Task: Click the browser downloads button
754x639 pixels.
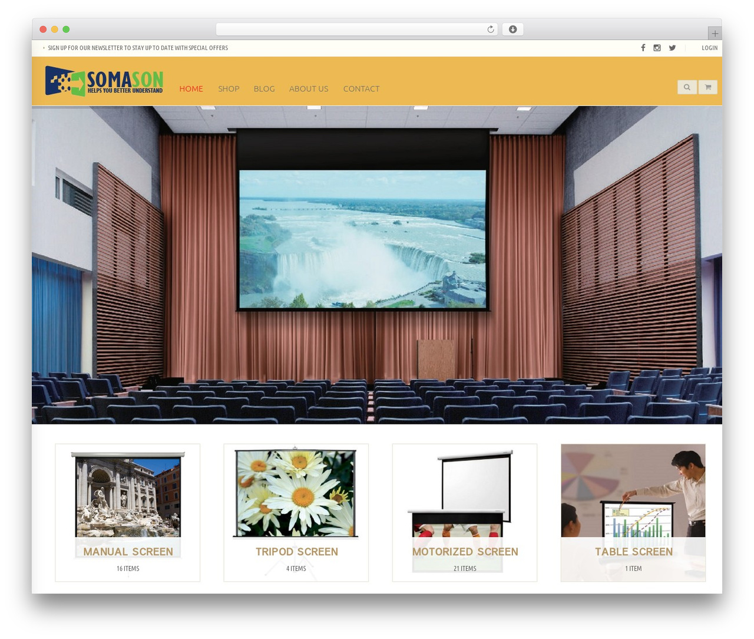Action: [512, 29]
